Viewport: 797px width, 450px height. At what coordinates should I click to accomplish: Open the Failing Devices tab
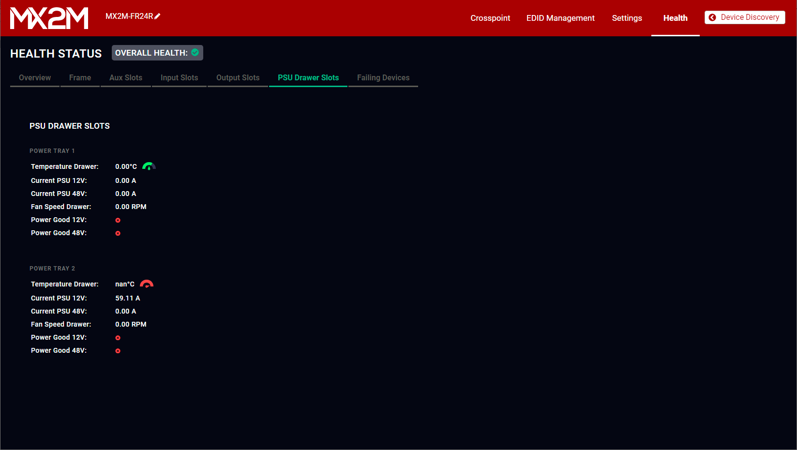tap(383, 77)
